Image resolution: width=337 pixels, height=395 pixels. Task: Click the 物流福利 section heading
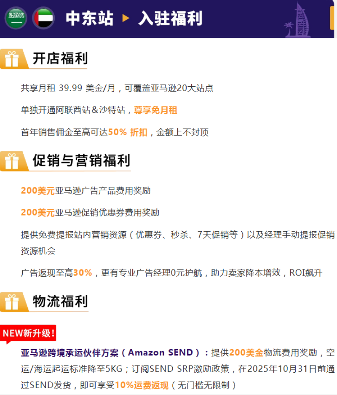click(x=60, y=302)
